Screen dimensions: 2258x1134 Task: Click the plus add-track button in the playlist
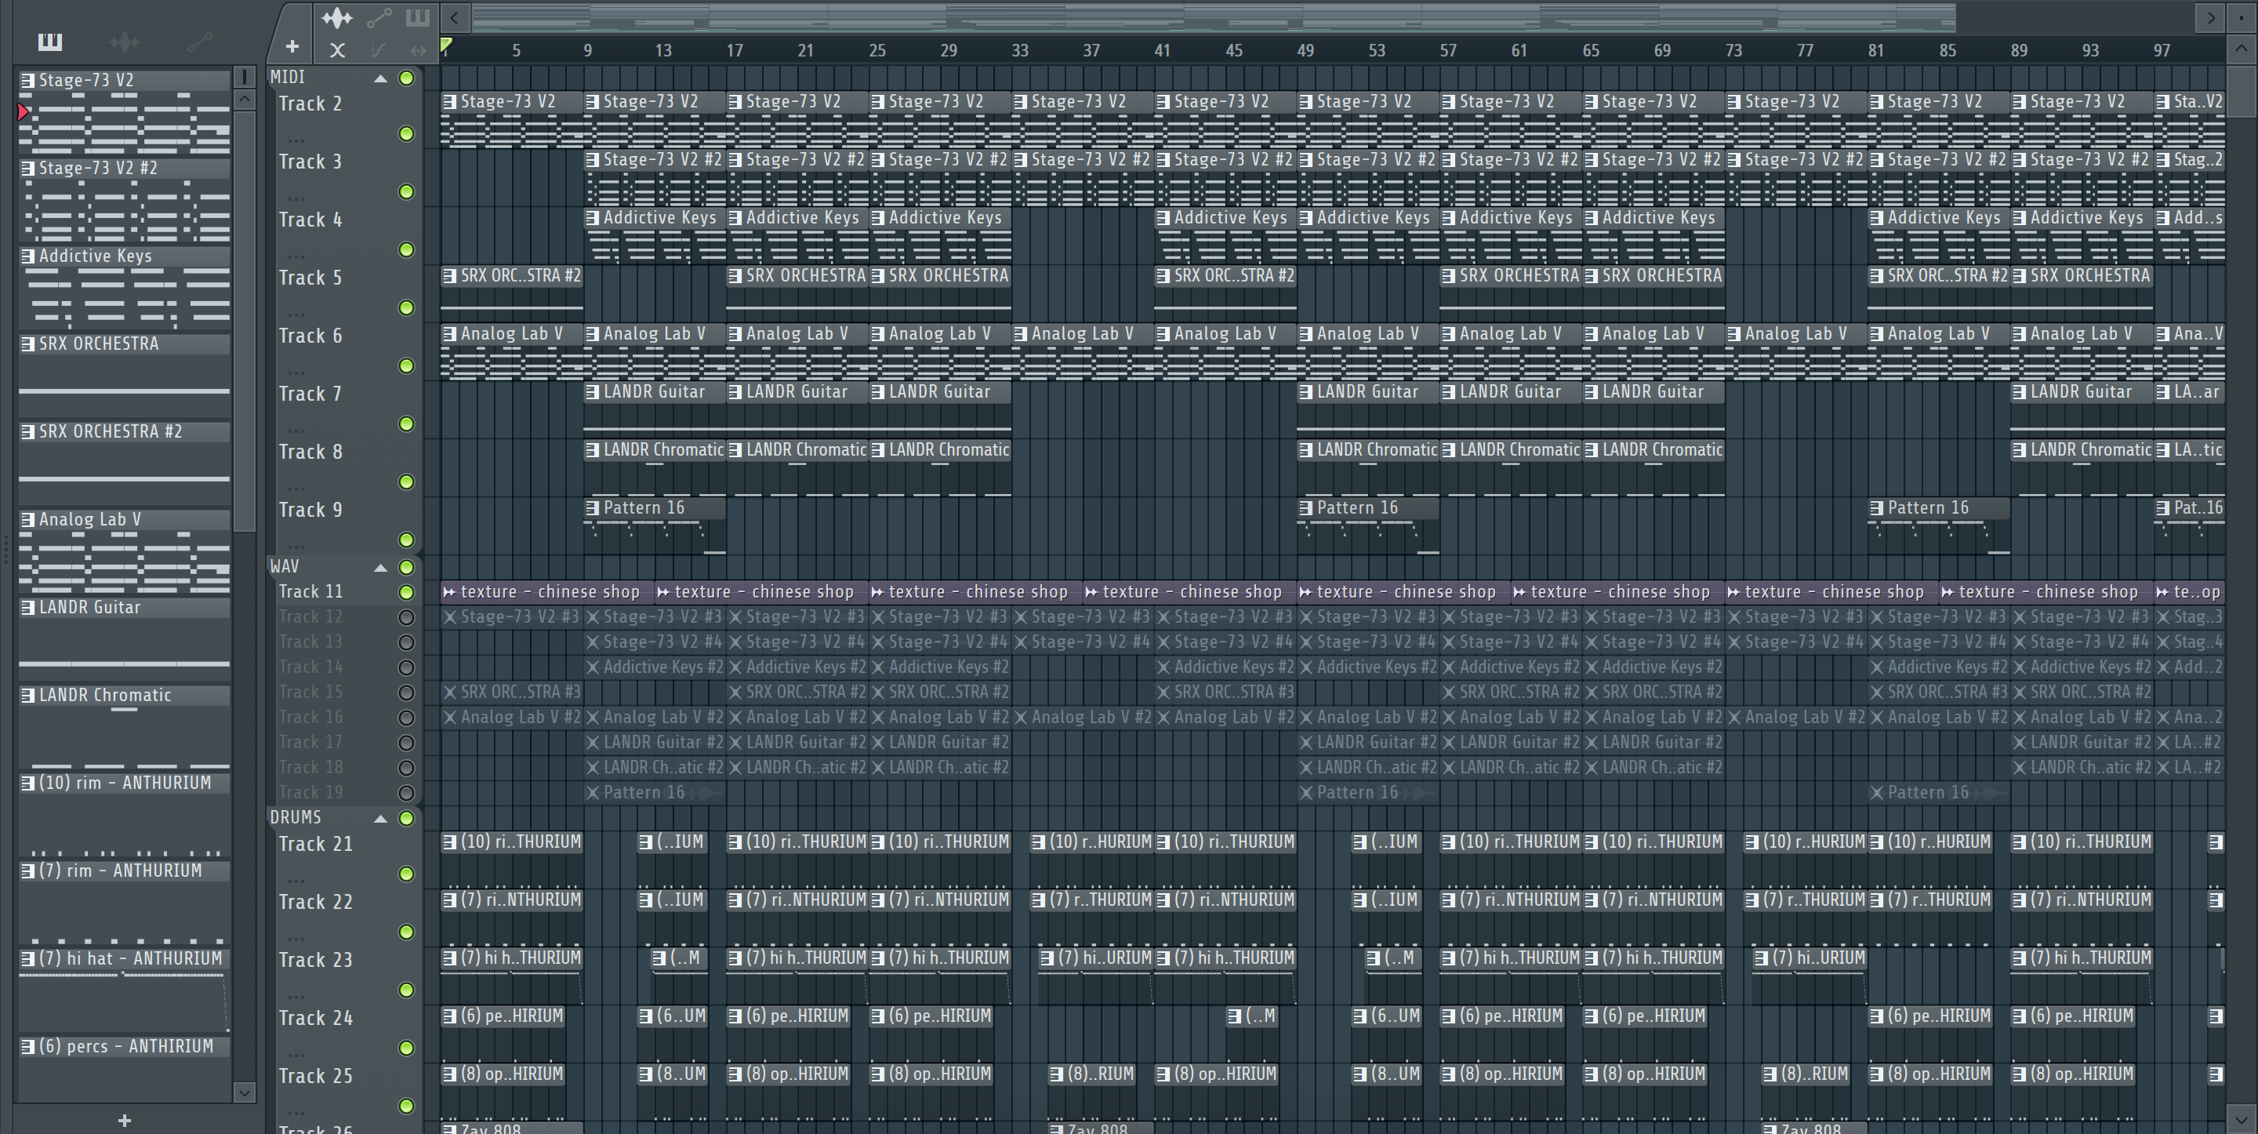click(292, 46)
